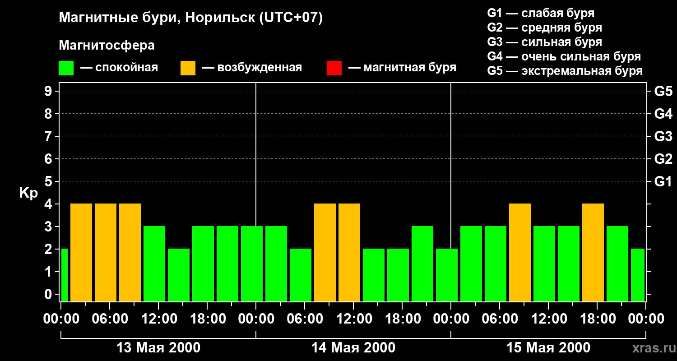Click the green Kp 3 bar over 18:00 on 13 Мая
This screenshot has height=361, width=677.
click(203, 264)
